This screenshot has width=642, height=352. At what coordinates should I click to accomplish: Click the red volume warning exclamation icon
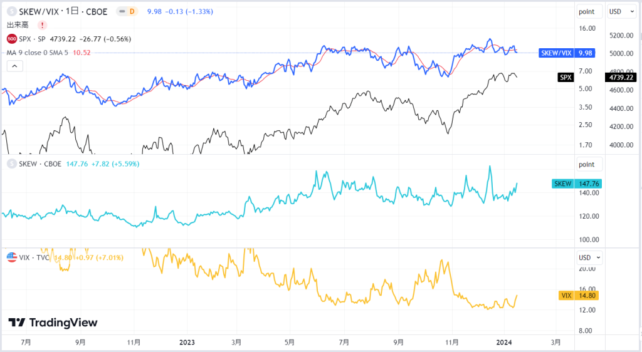42,25
